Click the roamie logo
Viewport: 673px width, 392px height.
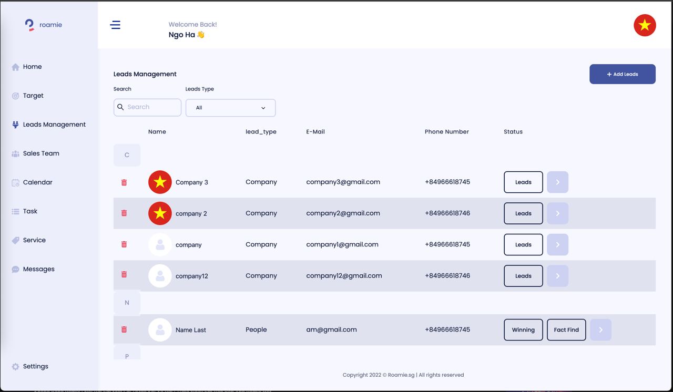point(43,25)
